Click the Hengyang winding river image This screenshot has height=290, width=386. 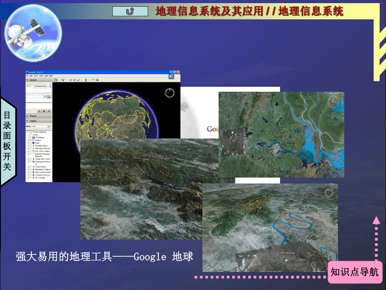tap(270, 228)
